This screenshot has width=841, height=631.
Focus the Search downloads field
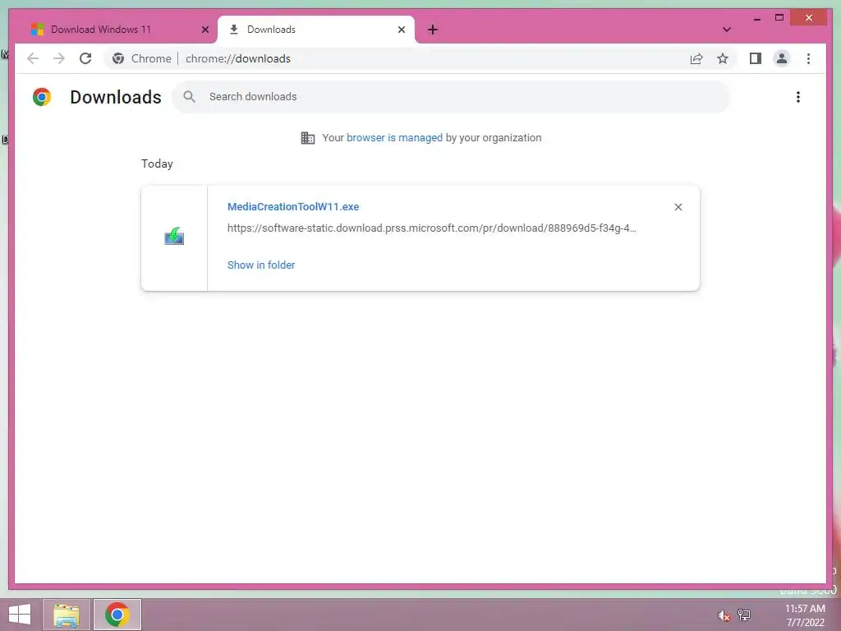pyautogui.click(x=451, y=97)
